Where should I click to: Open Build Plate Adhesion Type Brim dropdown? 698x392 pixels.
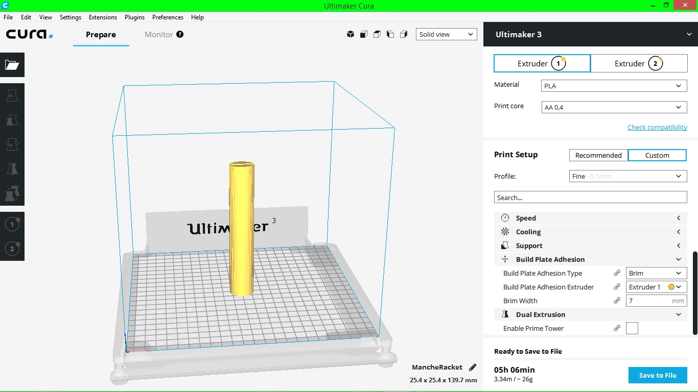coord(656,273)
